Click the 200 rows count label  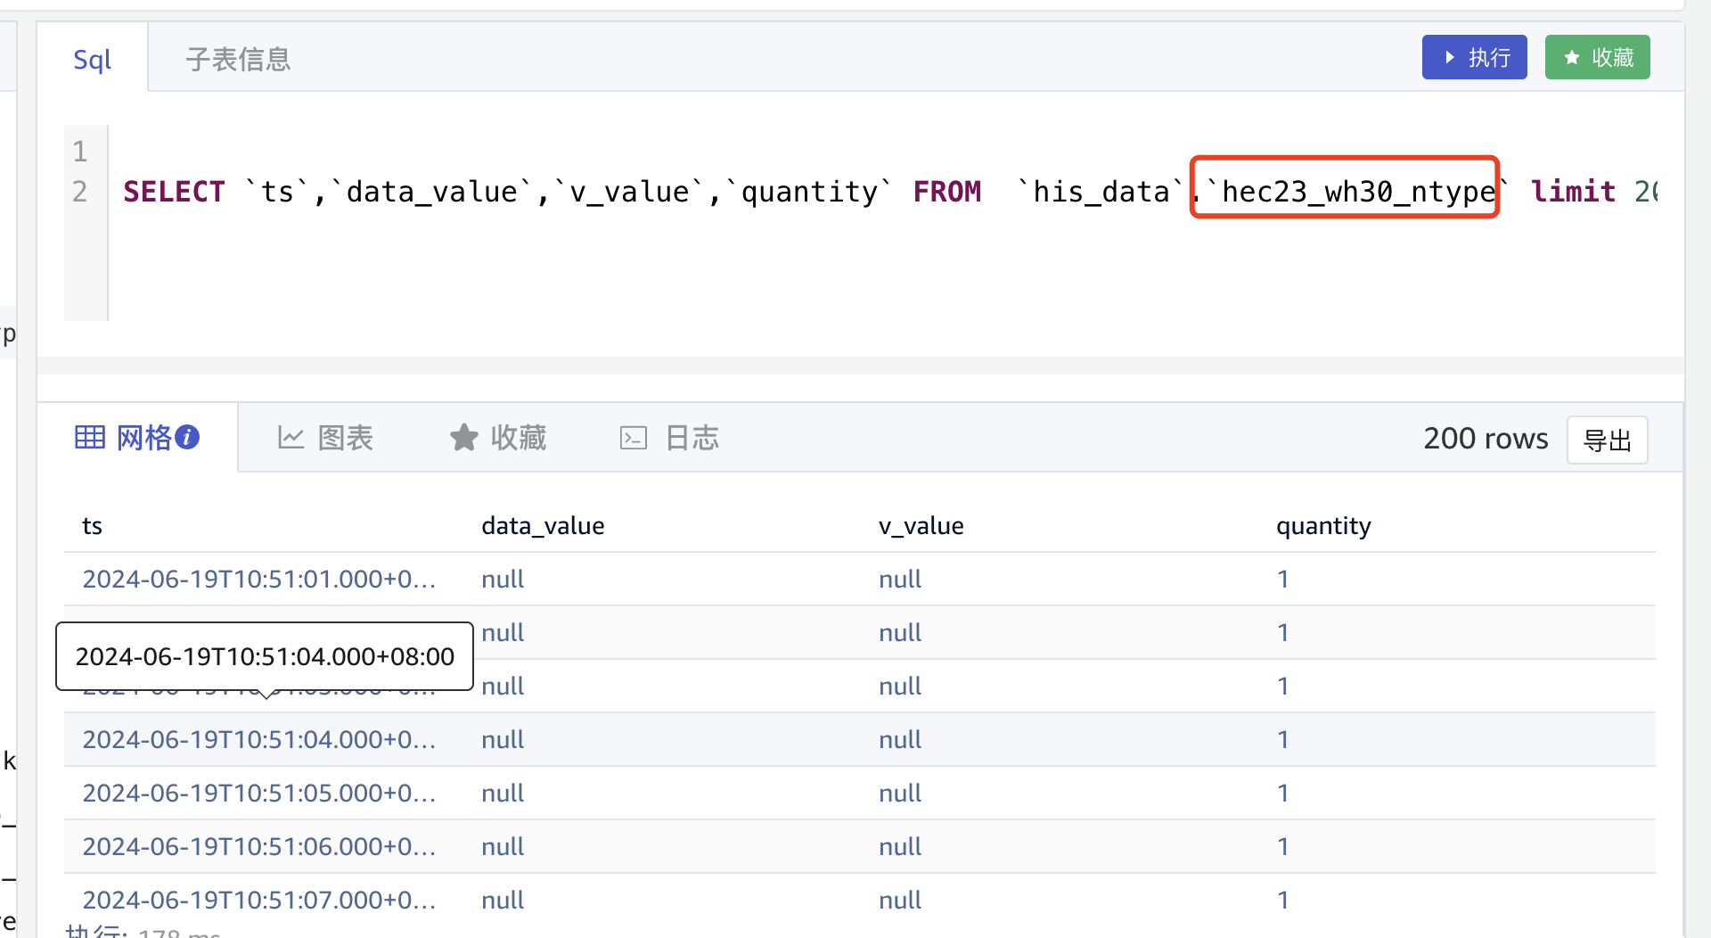click(x=1486, y=439)
